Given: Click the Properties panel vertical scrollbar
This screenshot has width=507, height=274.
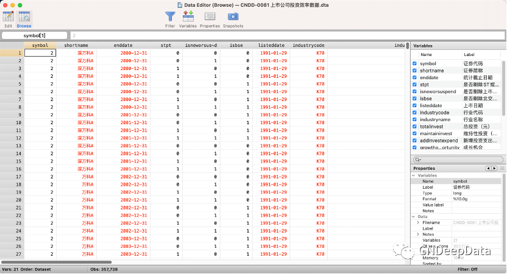Looking at the screenshot, I should (x=503, y=218).
